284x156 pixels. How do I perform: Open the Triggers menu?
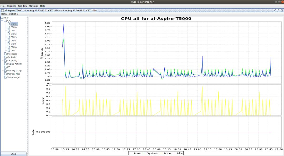(11, 6)
